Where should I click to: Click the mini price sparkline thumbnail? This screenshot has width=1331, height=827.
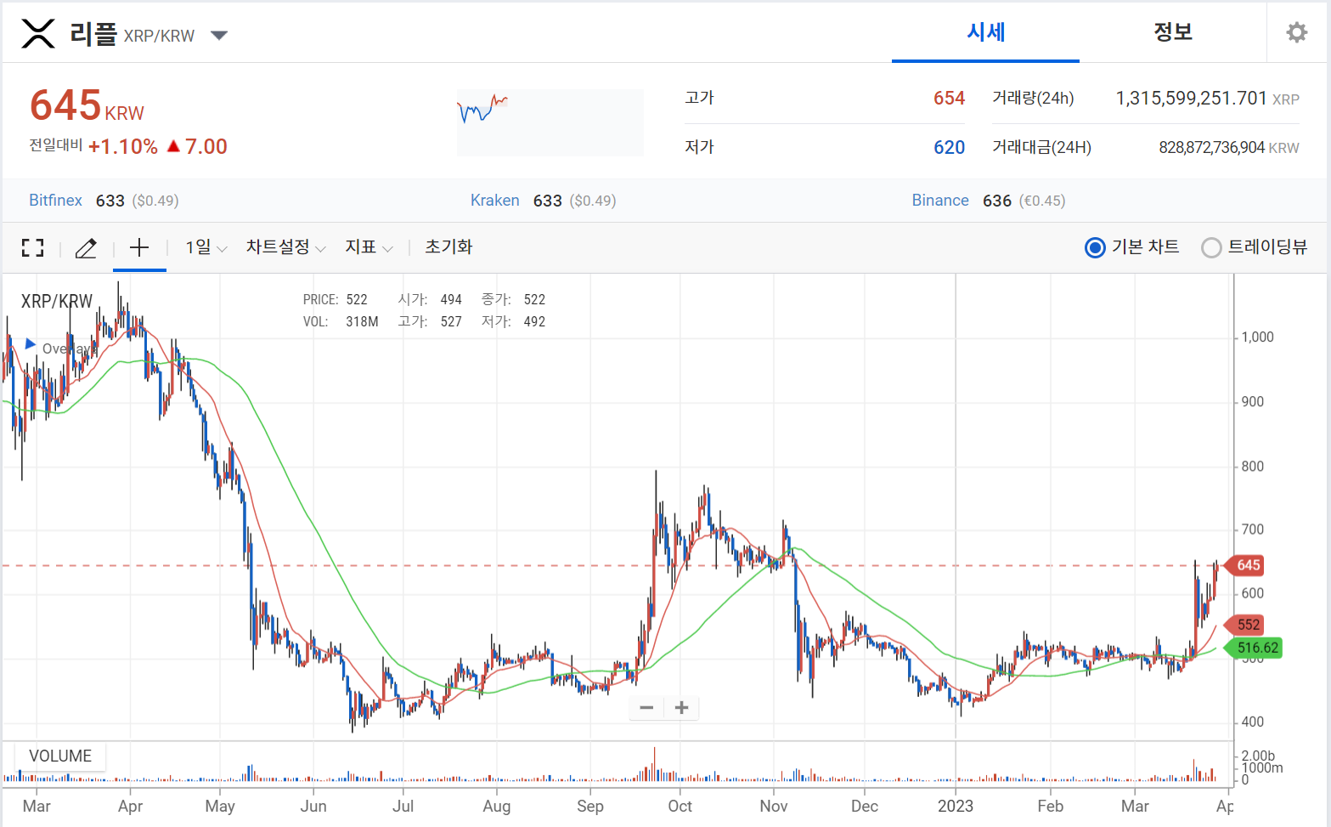point(550,122)
